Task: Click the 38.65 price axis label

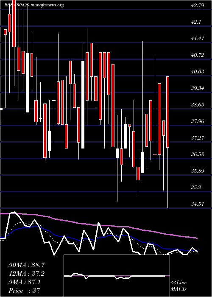Action: (198, 105)
